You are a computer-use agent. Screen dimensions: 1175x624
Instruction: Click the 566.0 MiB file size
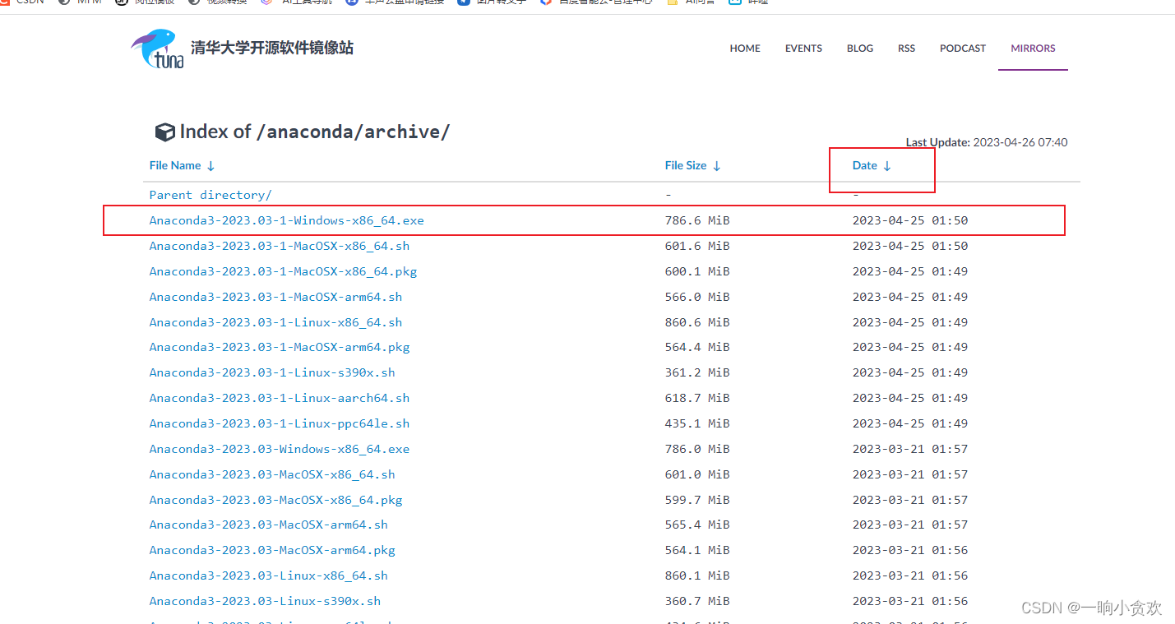[697, 297]
